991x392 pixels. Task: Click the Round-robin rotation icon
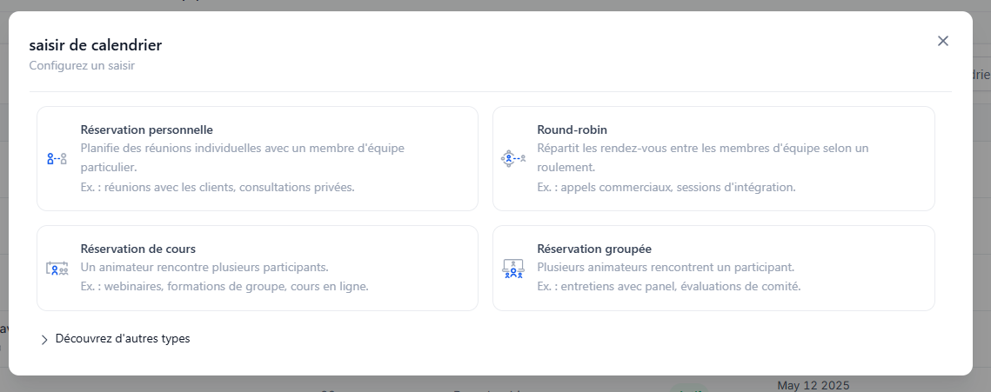coord(513,158)
